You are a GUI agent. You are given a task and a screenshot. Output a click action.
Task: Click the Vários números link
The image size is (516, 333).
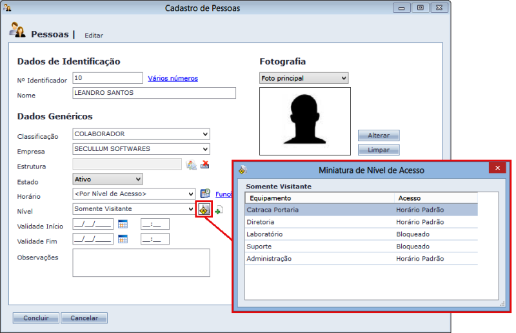173,79
